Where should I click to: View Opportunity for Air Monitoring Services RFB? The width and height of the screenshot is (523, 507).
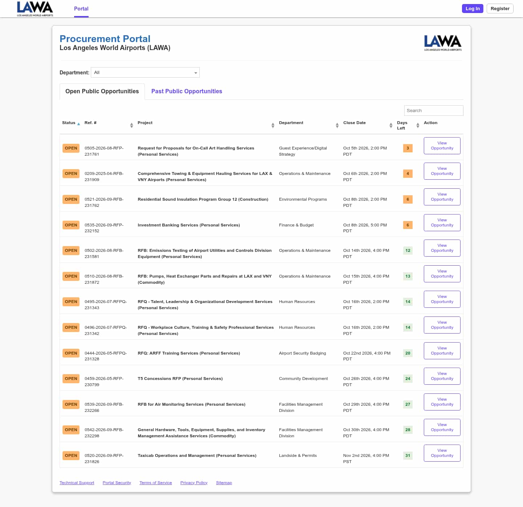(x=442, y=402)
